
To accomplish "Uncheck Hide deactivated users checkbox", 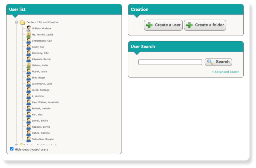I will tap(12, 149).
